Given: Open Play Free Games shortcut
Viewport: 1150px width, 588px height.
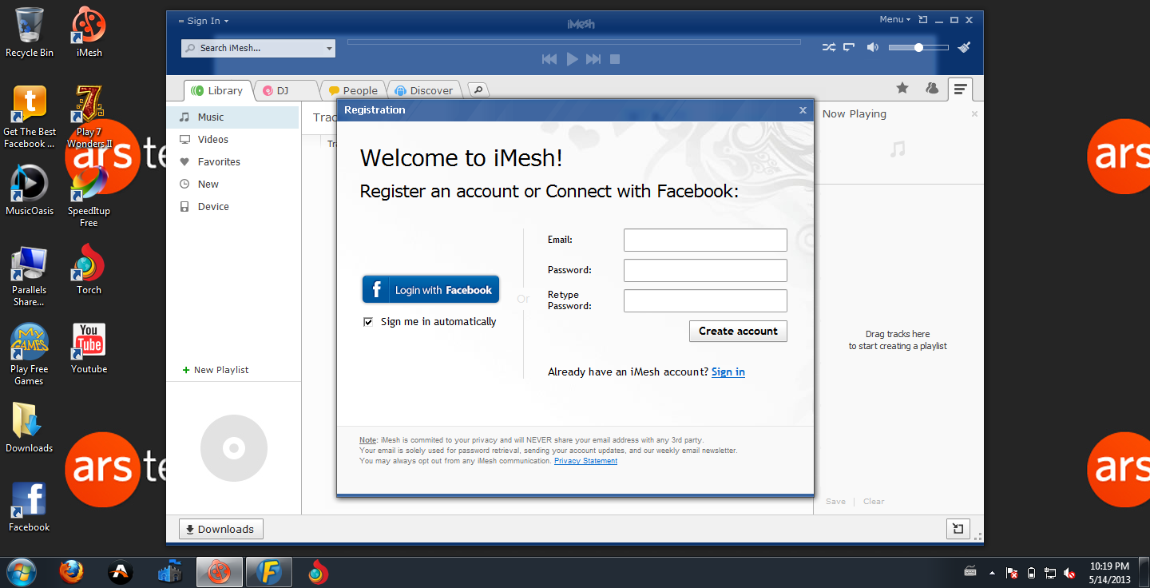Looking at the screenshot, I should 30,354.
